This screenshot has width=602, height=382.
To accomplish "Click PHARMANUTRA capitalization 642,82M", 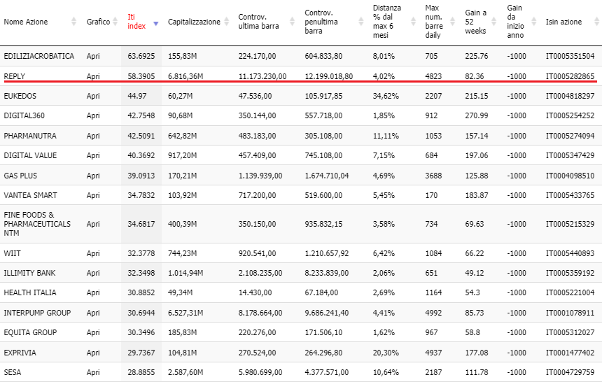I will 183,136.
